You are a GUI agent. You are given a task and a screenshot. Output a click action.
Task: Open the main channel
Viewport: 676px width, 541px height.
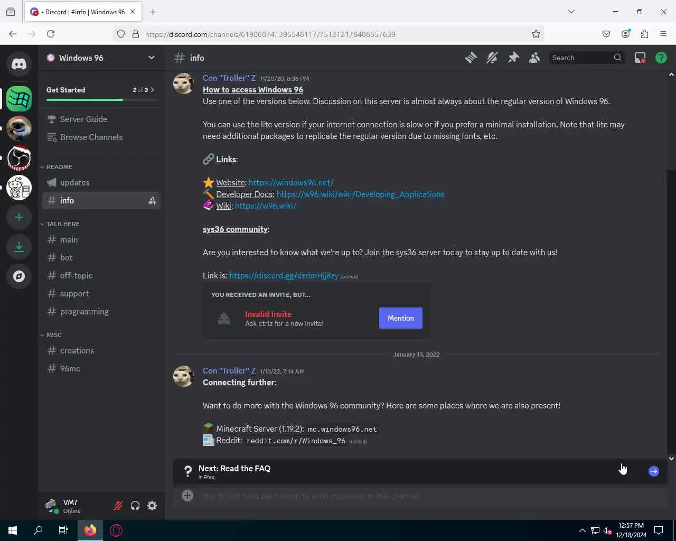click(x=101, y=239)
